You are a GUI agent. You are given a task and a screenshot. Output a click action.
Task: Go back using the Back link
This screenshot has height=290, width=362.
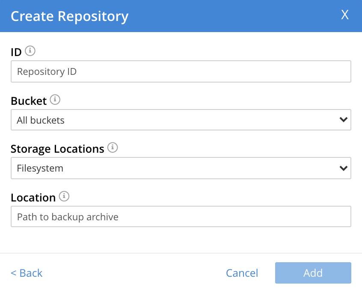(26, 273)
